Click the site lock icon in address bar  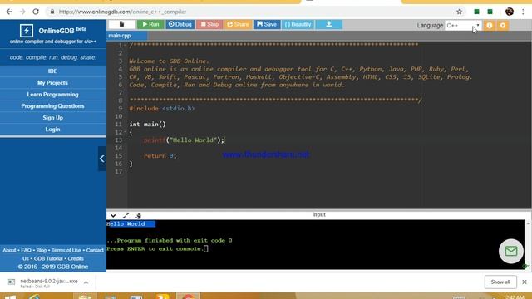[52, 12]
